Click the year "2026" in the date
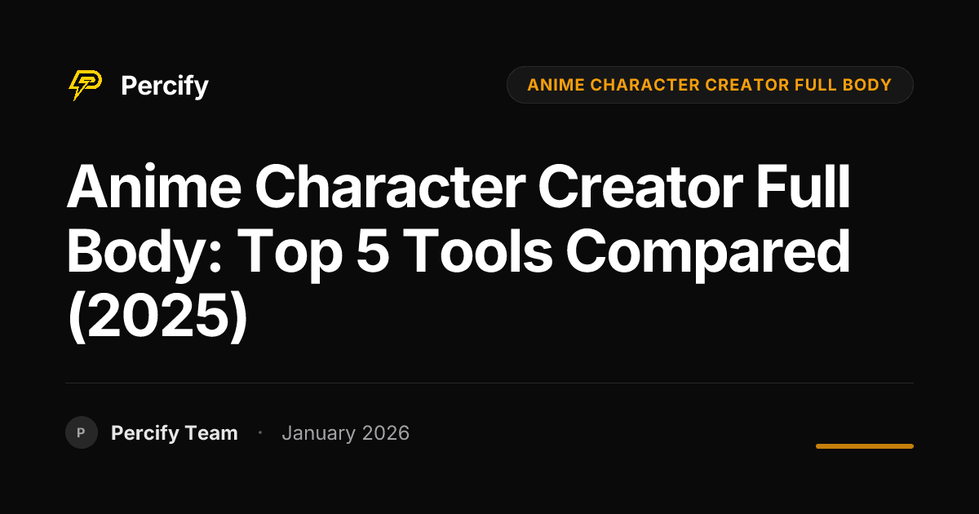 (383, 433)
